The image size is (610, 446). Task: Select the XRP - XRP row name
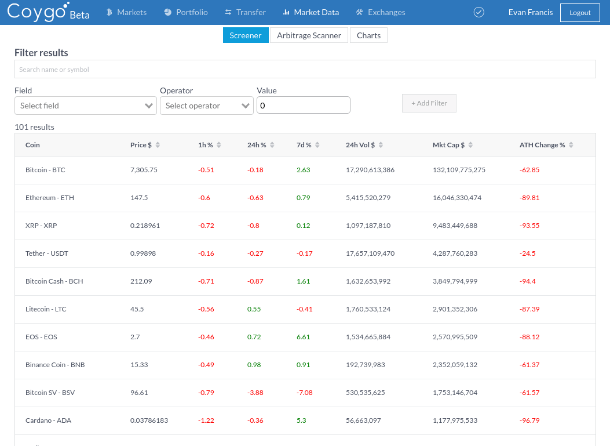click(x=41, y=226)
